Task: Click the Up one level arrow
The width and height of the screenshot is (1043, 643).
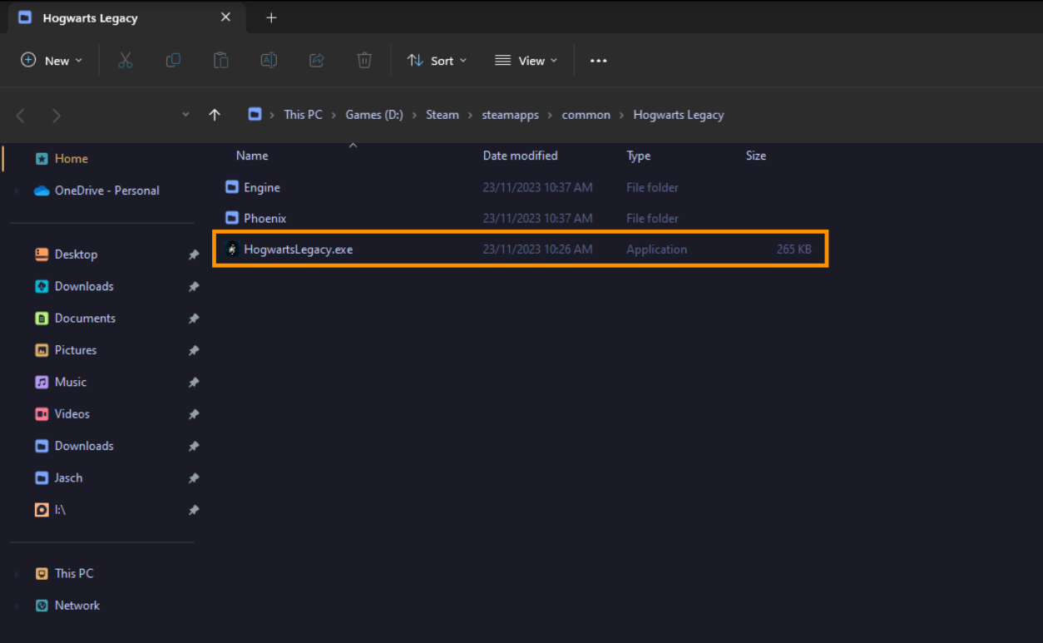Action: 215,115
